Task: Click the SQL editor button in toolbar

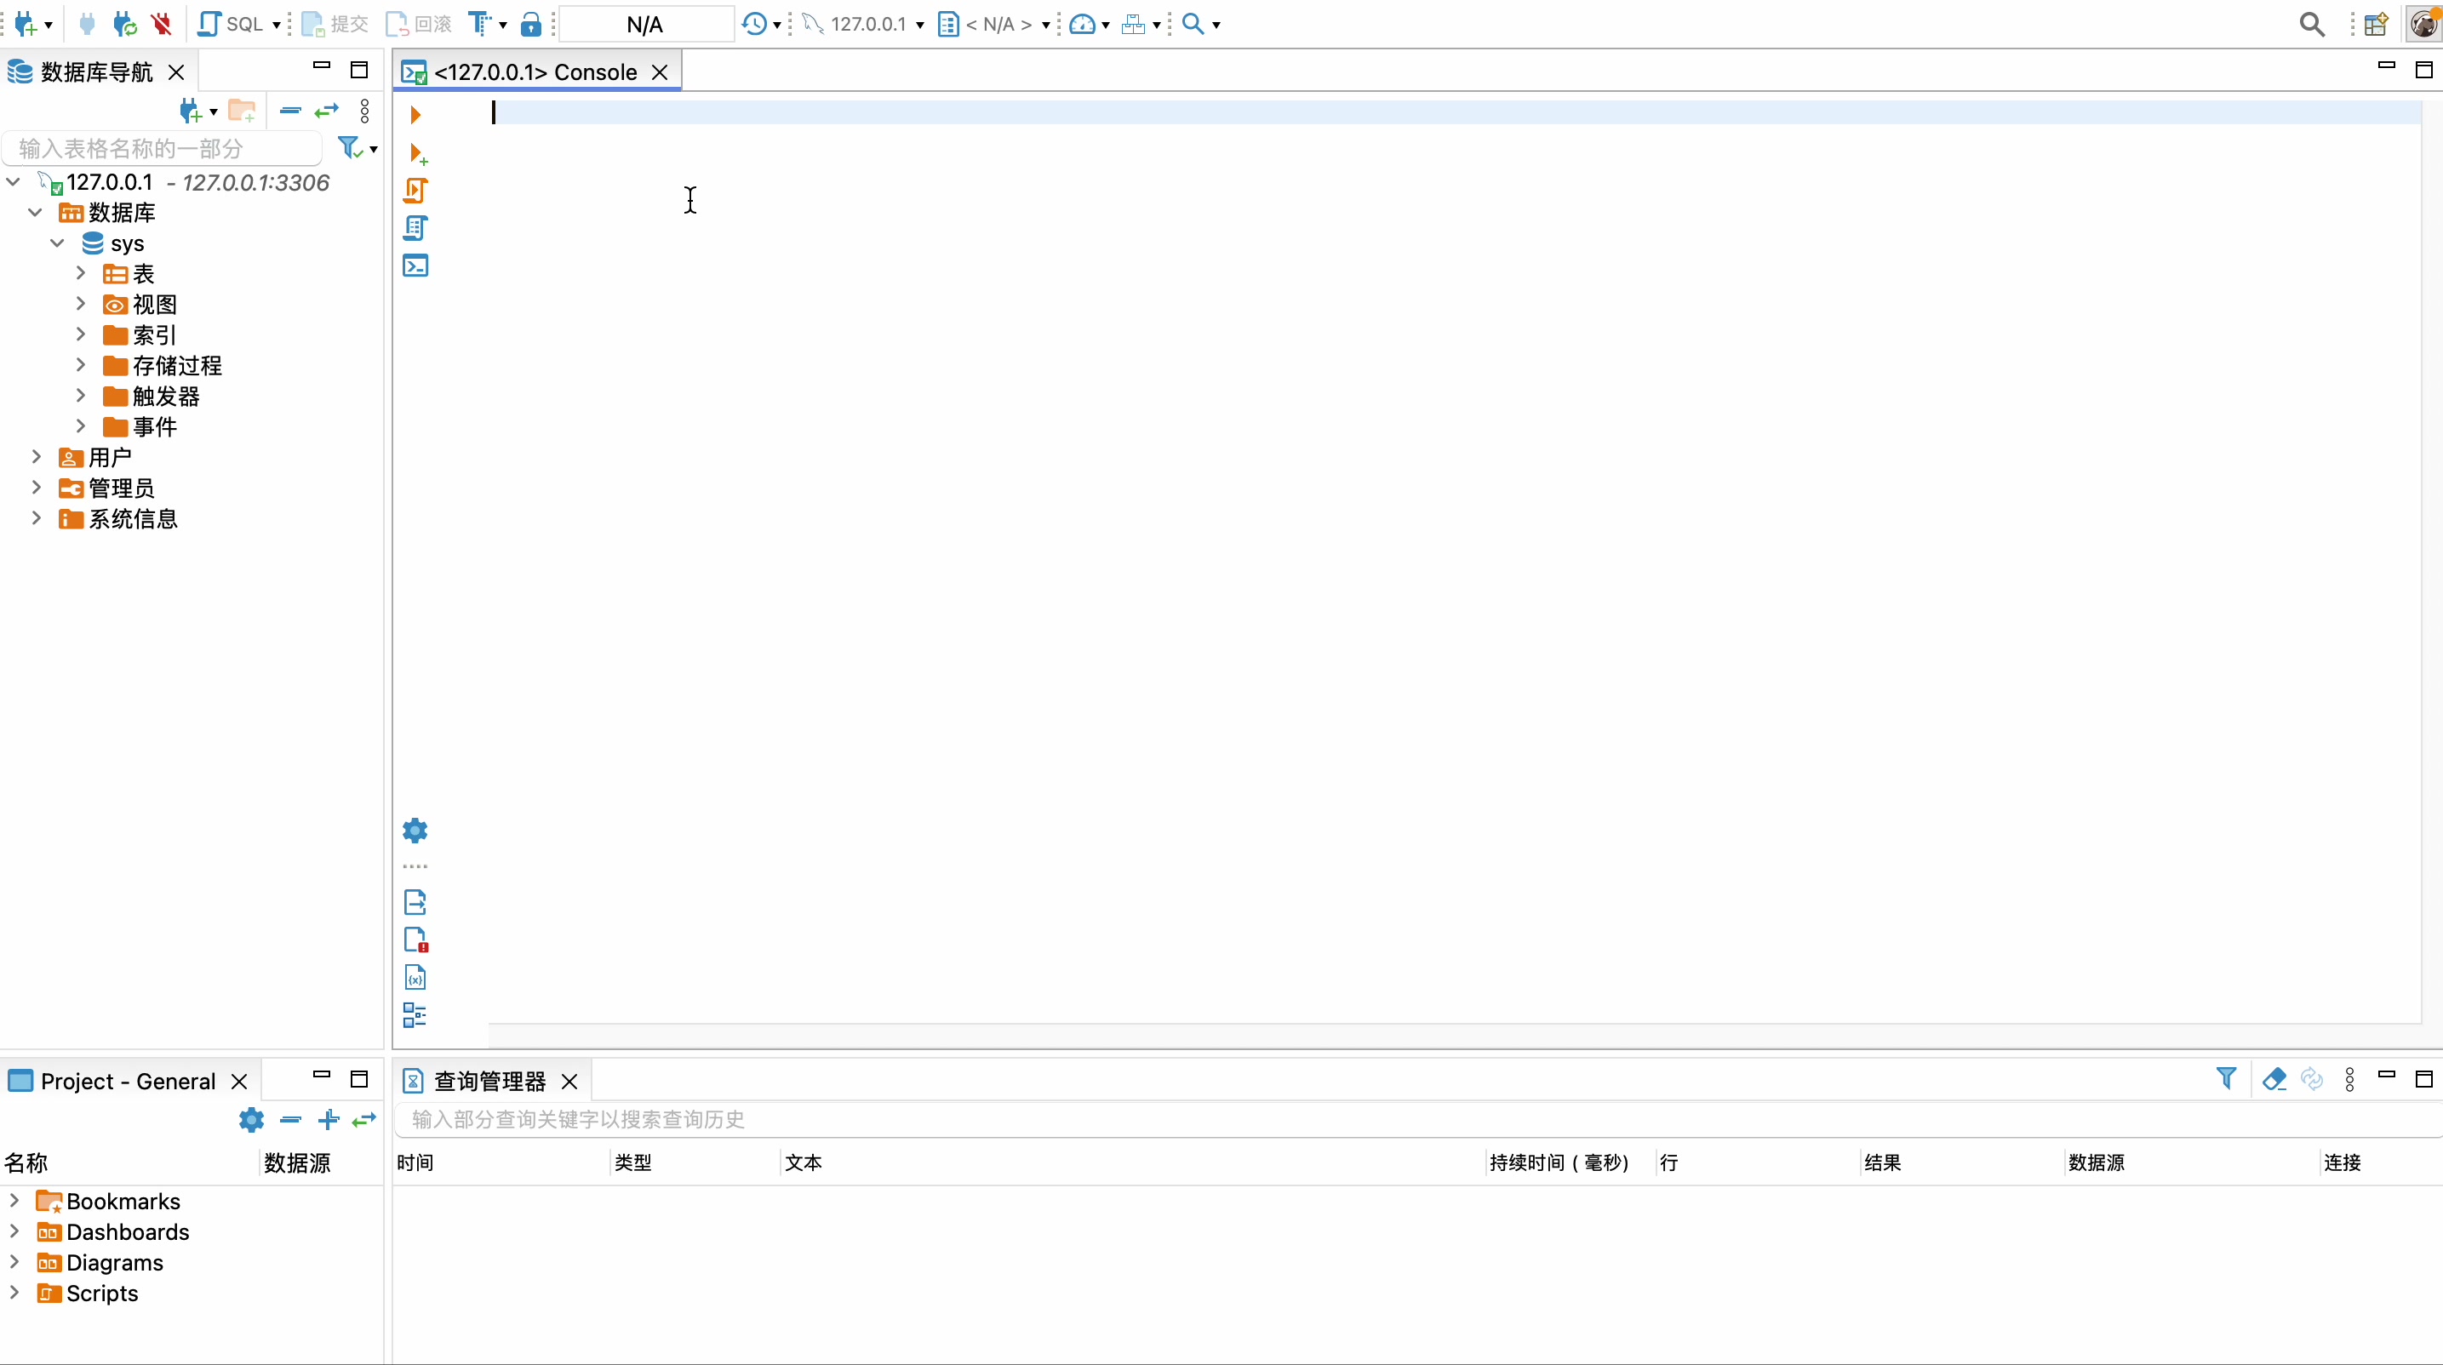Action: 231,24
